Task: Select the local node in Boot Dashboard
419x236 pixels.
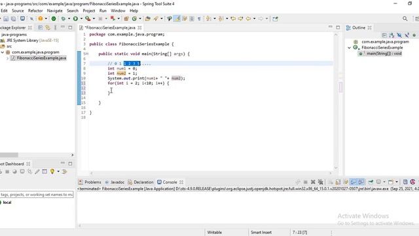Action: click(7, 203)
